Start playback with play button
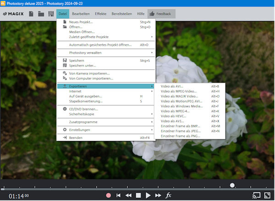 point(148,196)
